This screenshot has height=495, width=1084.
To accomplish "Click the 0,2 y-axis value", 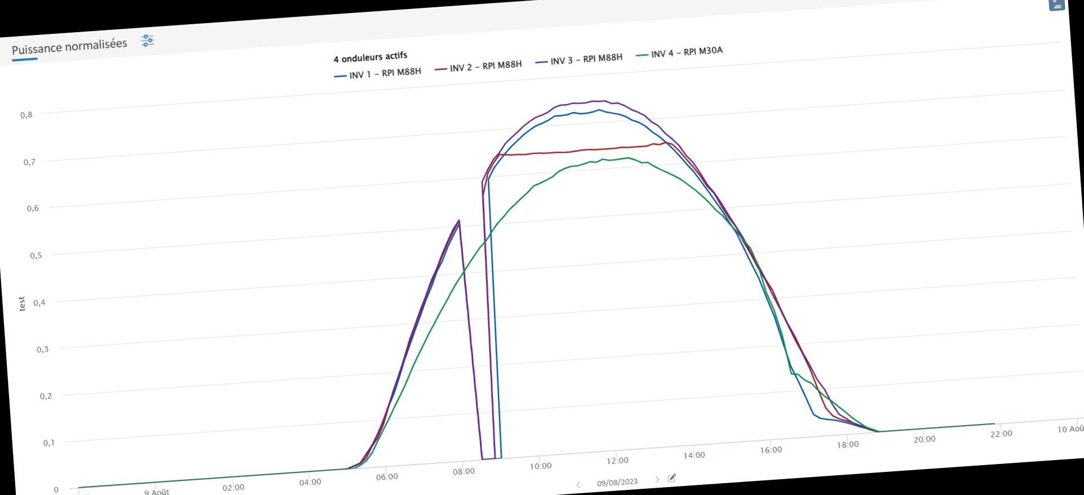I will point(46,396).
